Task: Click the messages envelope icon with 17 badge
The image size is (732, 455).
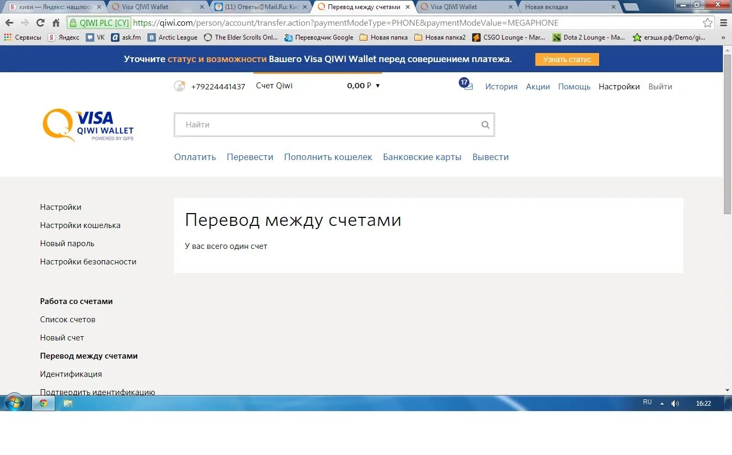Action: 466,85
